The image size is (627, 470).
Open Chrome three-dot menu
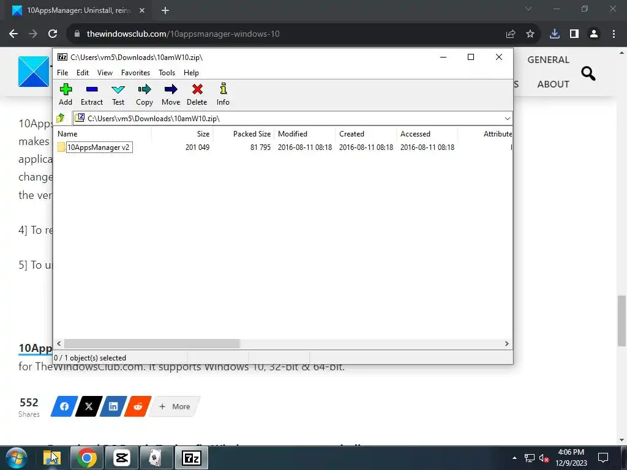coord(614,34)
